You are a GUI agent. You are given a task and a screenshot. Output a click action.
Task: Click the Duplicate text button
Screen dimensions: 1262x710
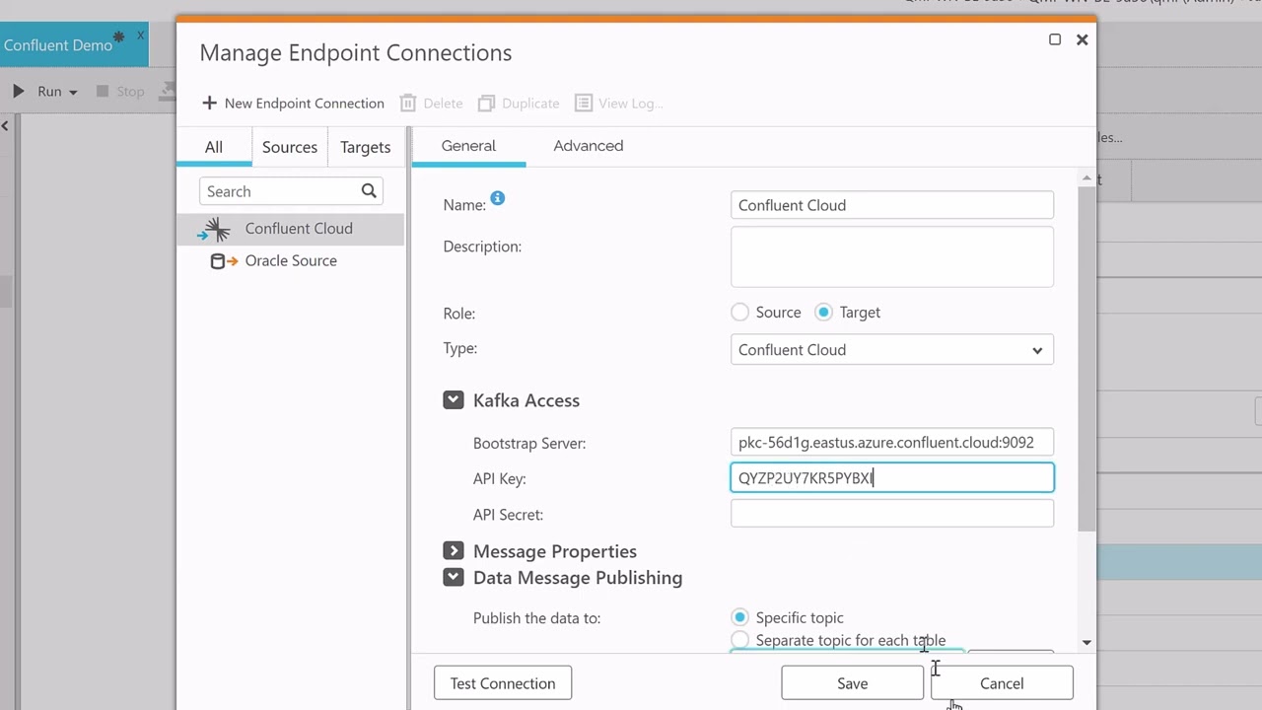click(x=530, y=104)
